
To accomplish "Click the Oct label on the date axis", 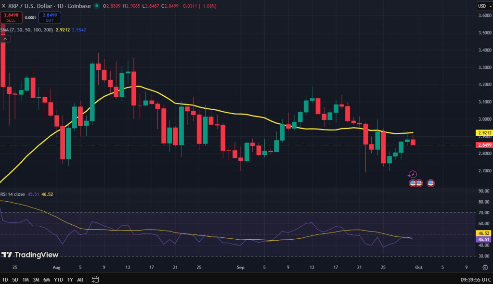I will point(419,267).
